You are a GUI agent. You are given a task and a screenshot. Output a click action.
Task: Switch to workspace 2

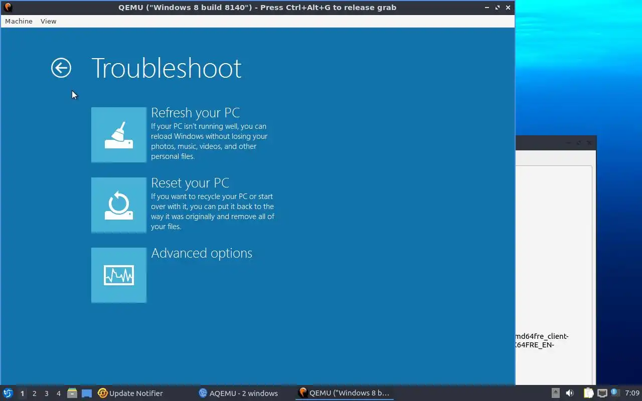tap(34, 393)
